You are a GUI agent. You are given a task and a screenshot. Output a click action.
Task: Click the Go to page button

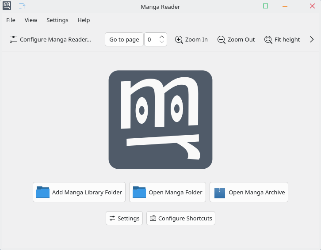tap(124, 40)
